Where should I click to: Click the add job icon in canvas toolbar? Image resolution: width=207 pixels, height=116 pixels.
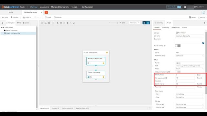point(42,23)
